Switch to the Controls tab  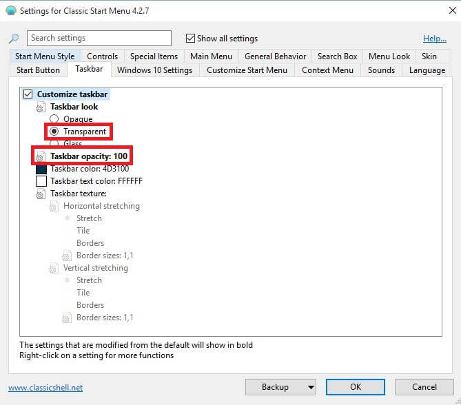coord(102,56)
